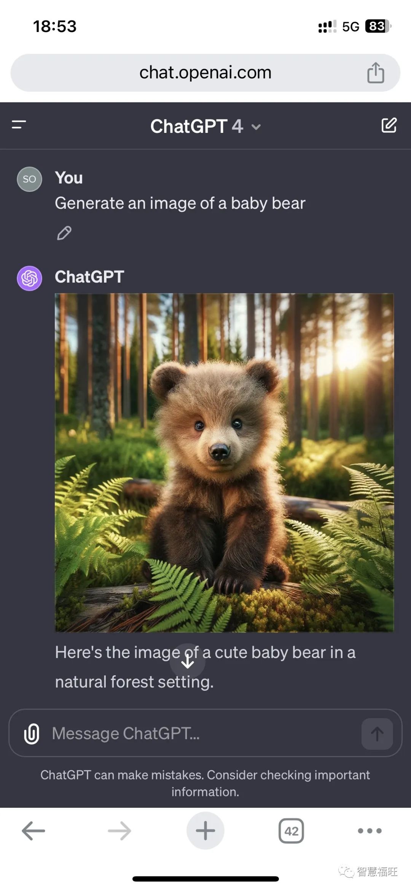
Task: Click the model selector chevron
Action: coord(256,127)
